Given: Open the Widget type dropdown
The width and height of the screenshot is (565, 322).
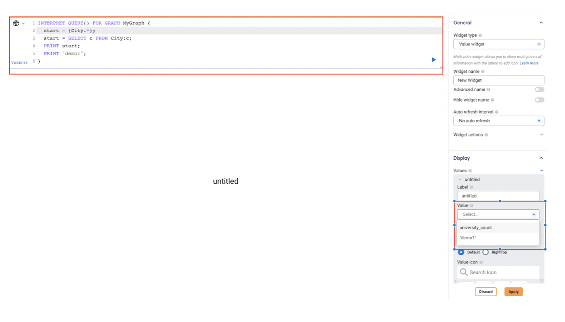Looking at the screenshot, I should 499,44.
